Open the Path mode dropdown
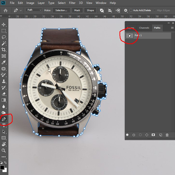 coord(34,10)
